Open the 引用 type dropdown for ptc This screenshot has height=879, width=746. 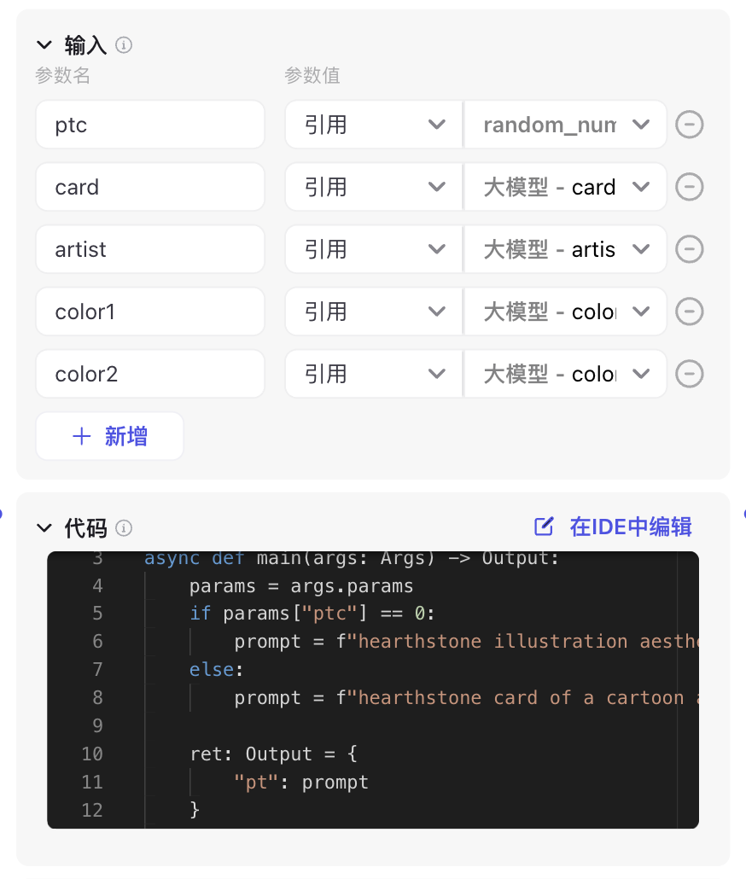[374, 125]
